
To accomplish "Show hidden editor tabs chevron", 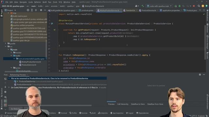I will pyautogui.click(x=200, y=10).
